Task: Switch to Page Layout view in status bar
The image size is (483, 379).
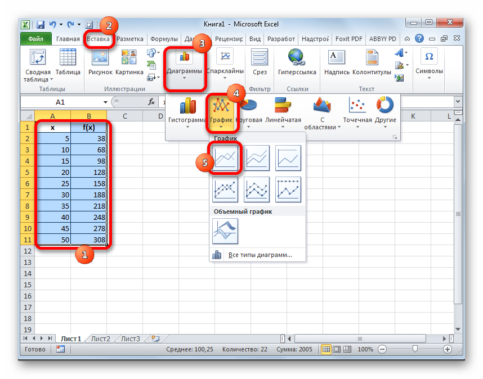Action: pos(337,349)
